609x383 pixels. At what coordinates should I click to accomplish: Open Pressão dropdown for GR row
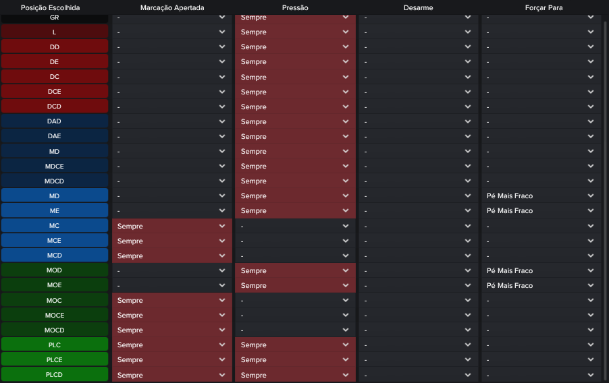(295, 18)
